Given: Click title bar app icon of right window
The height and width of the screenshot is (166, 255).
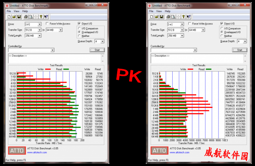Looking at the screenshot, I should [149, 6].
